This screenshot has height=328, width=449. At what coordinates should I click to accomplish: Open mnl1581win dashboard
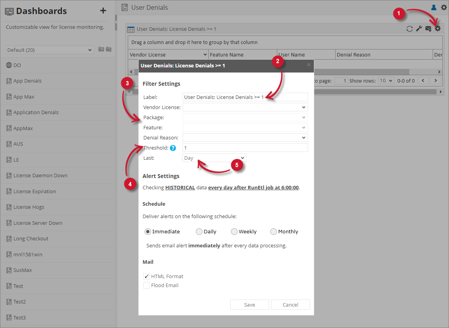pyautogui.click(x=57, y=254)
